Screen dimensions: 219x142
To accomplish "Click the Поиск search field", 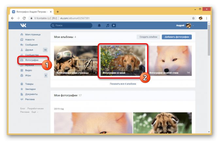I will pos(71,26).
